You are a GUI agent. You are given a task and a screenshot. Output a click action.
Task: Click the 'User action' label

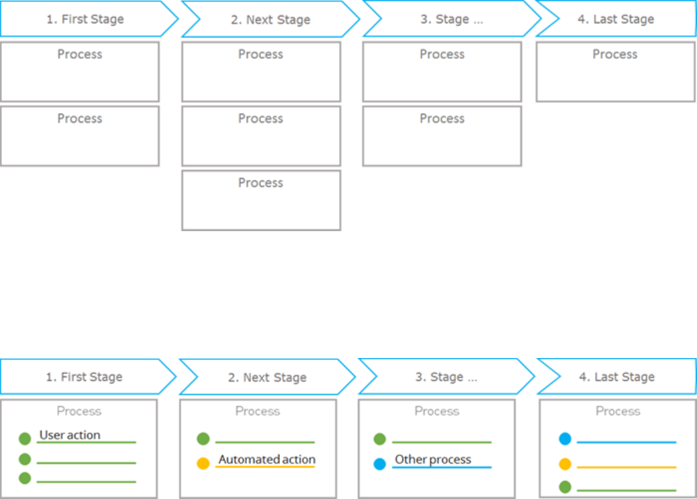coord(70,435)
